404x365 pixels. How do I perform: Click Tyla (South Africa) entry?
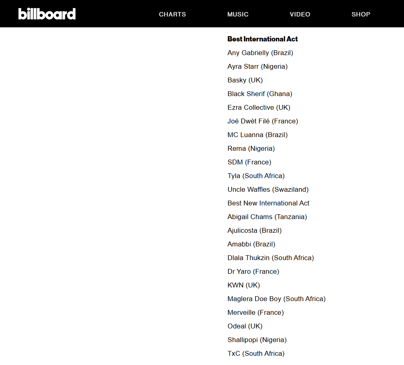[256, 176]
